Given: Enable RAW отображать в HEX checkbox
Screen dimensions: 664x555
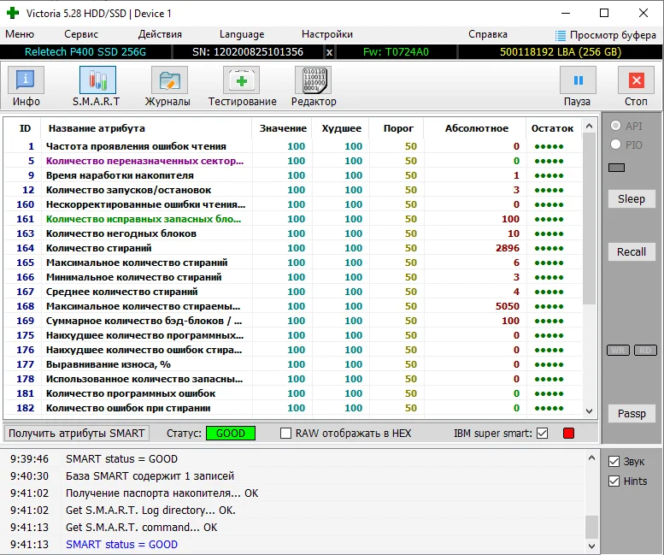Looking at the screenshot, I should [286, 434].
